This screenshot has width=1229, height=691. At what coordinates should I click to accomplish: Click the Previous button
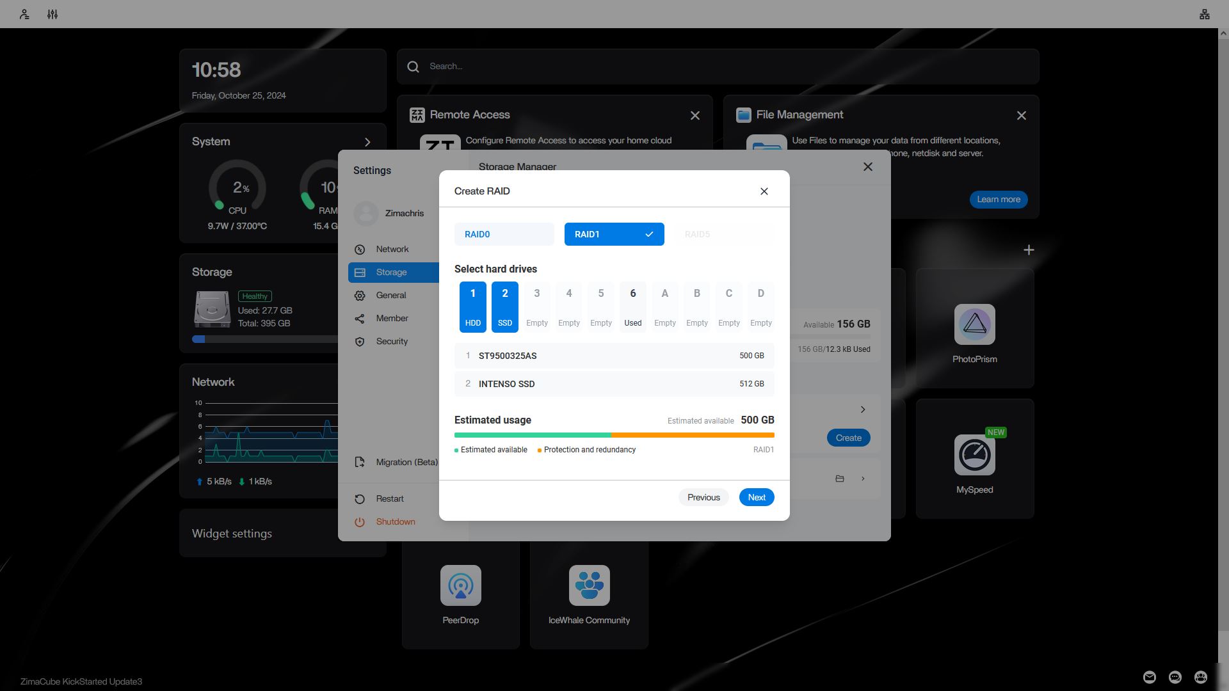[703, 497]
